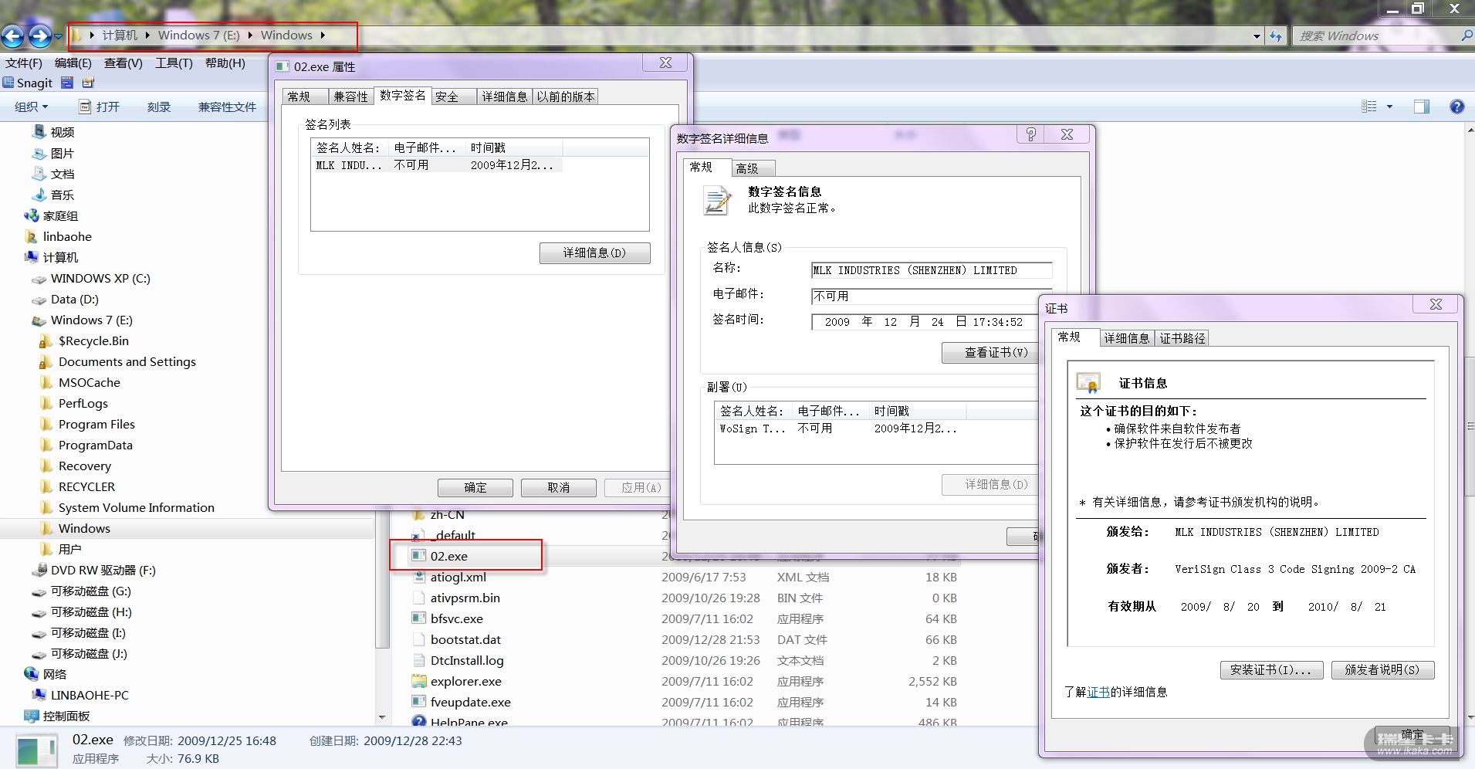Click 打开 in the Explorer toolbar
The image size is (1475, 769).
click(100, 107)
